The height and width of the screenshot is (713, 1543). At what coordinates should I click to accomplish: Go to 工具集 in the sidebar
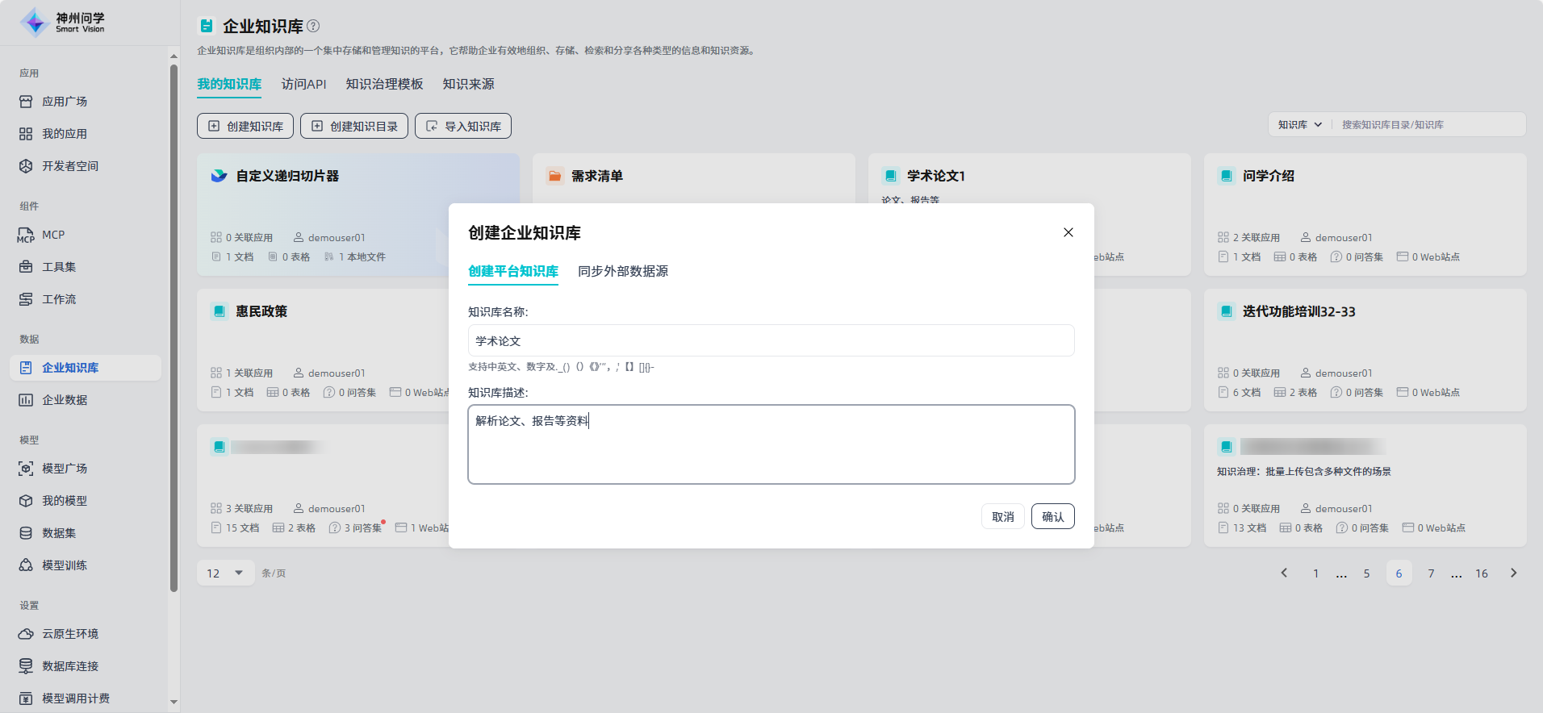[58, 267]
